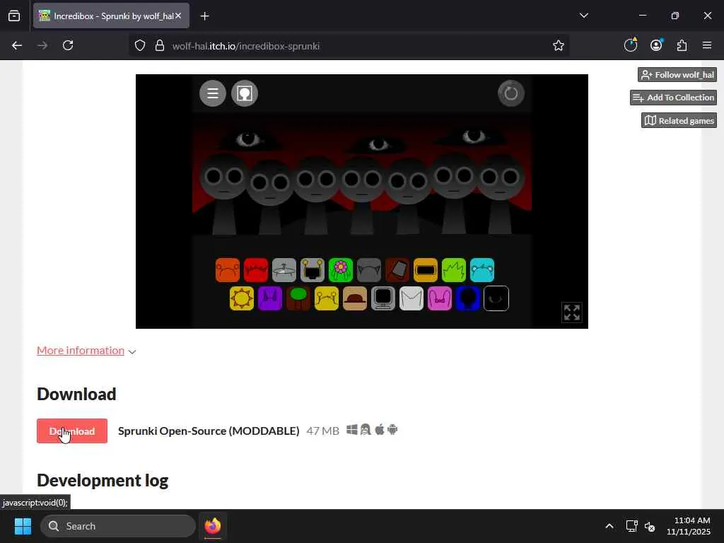Select the yellow antenna Sprunki icon

(x=327, y=298)
